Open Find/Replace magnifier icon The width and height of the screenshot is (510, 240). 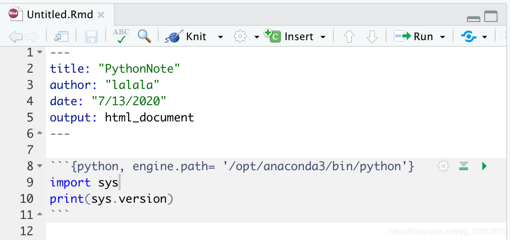tap(144, 36)
